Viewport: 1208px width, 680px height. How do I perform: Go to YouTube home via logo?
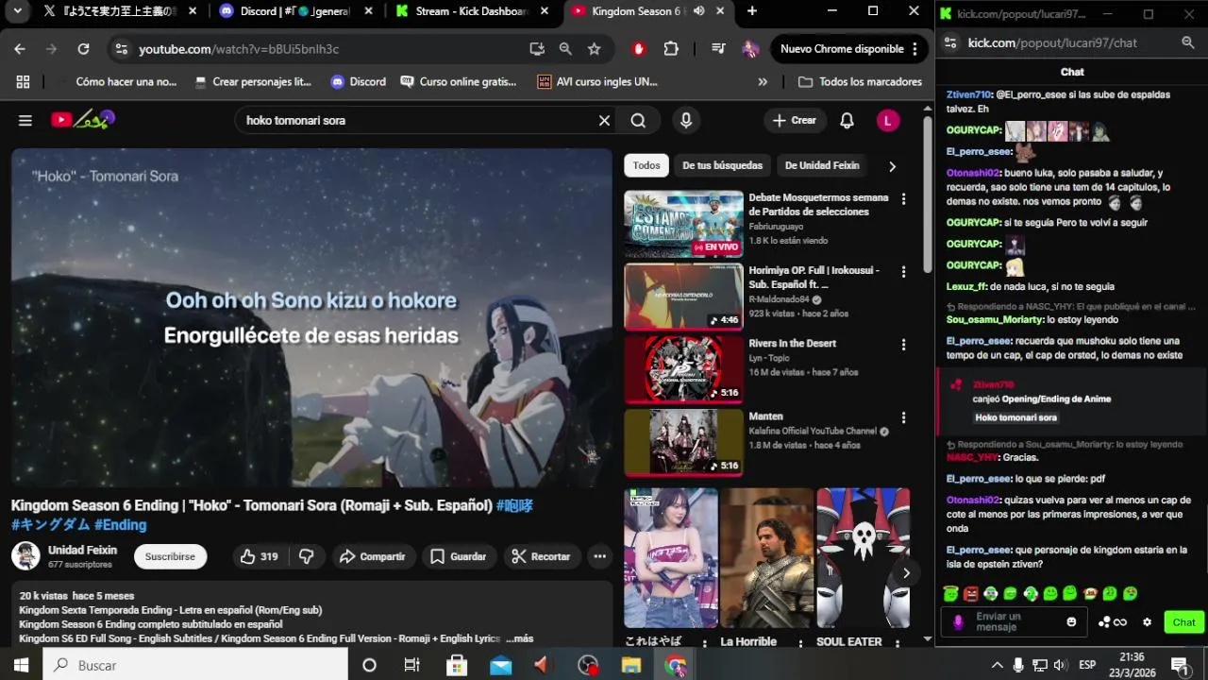point(83,119)
